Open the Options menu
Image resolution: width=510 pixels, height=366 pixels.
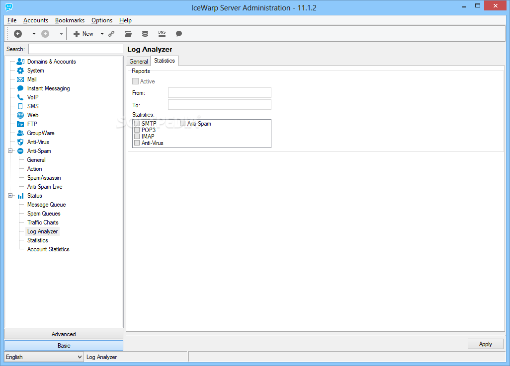tap(102, 20)
